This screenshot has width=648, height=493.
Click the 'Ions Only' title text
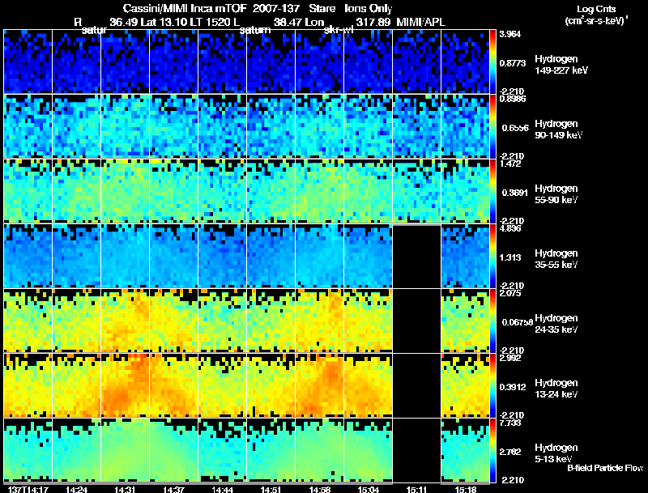click(369, 9)
